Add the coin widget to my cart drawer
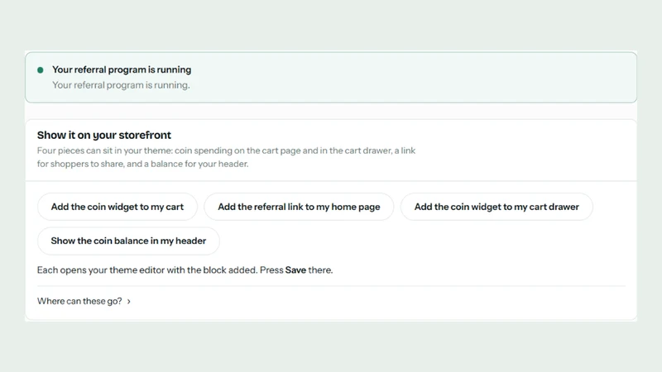Viewport: 662px width, 372px height. (496, 207)
